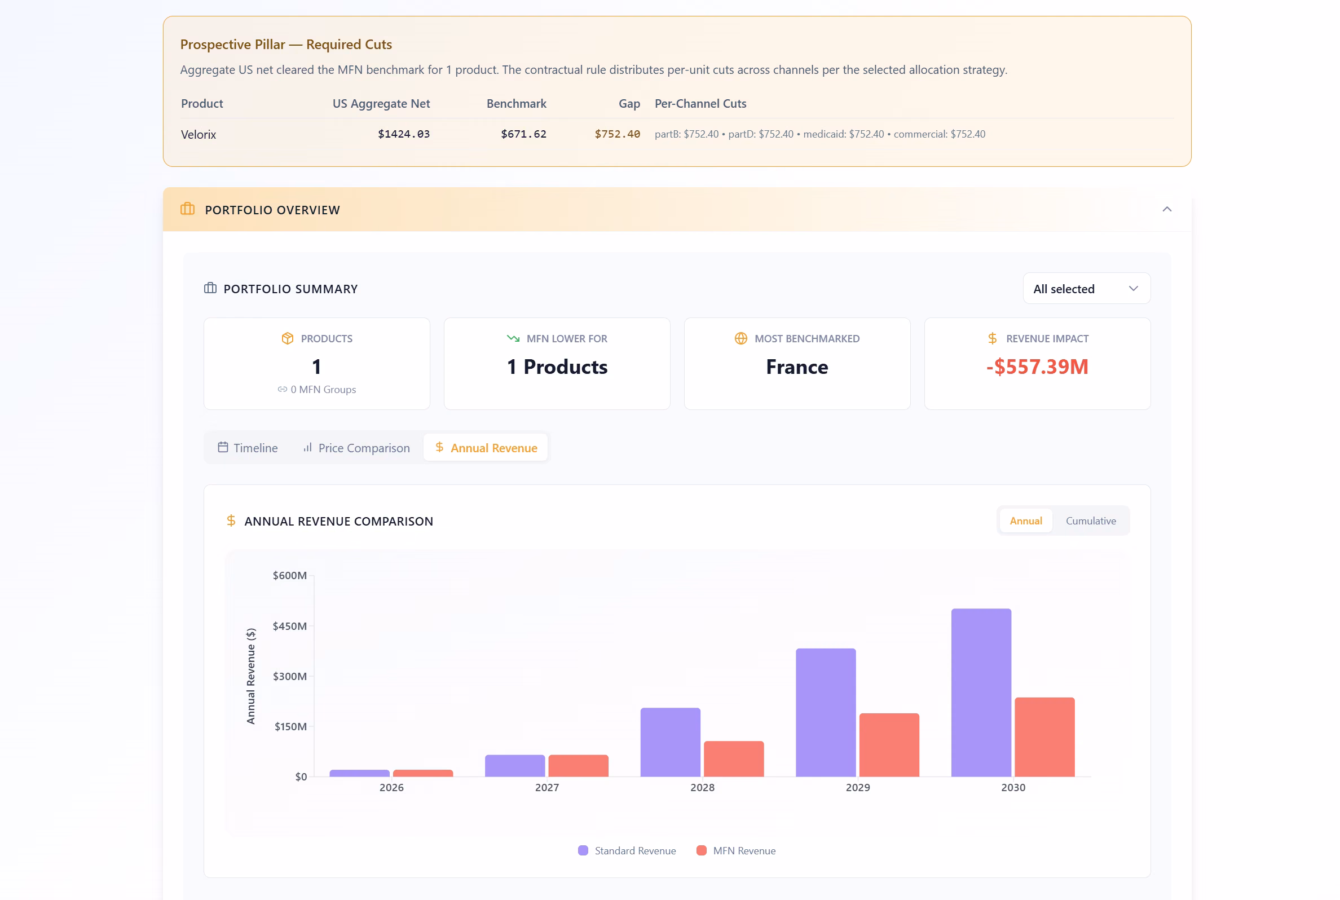Click the Portfolio Summary briefcase icon
The height and width of the screenshot is (900, 1340).
[210, 288]
